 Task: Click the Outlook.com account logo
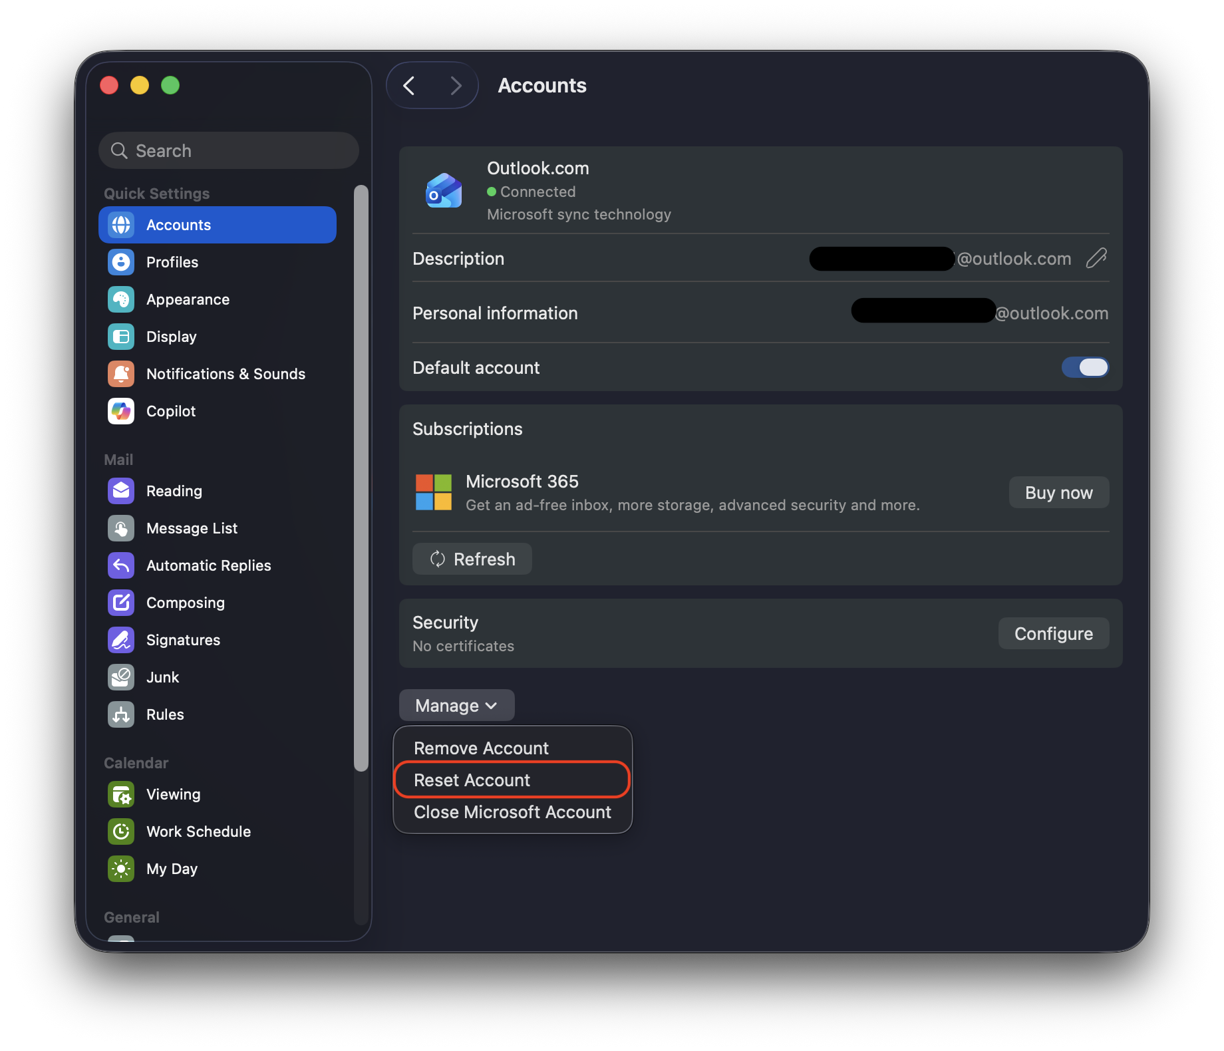click(x=444, y=191)
